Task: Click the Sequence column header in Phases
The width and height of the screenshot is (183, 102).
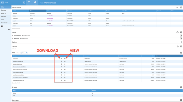Action: (x=137, y=91)
